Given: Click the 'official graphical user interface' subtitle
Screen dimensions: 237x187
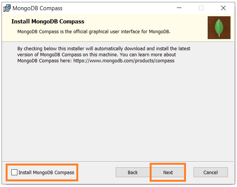Looking at the screenshot, I should pos(94,32).
